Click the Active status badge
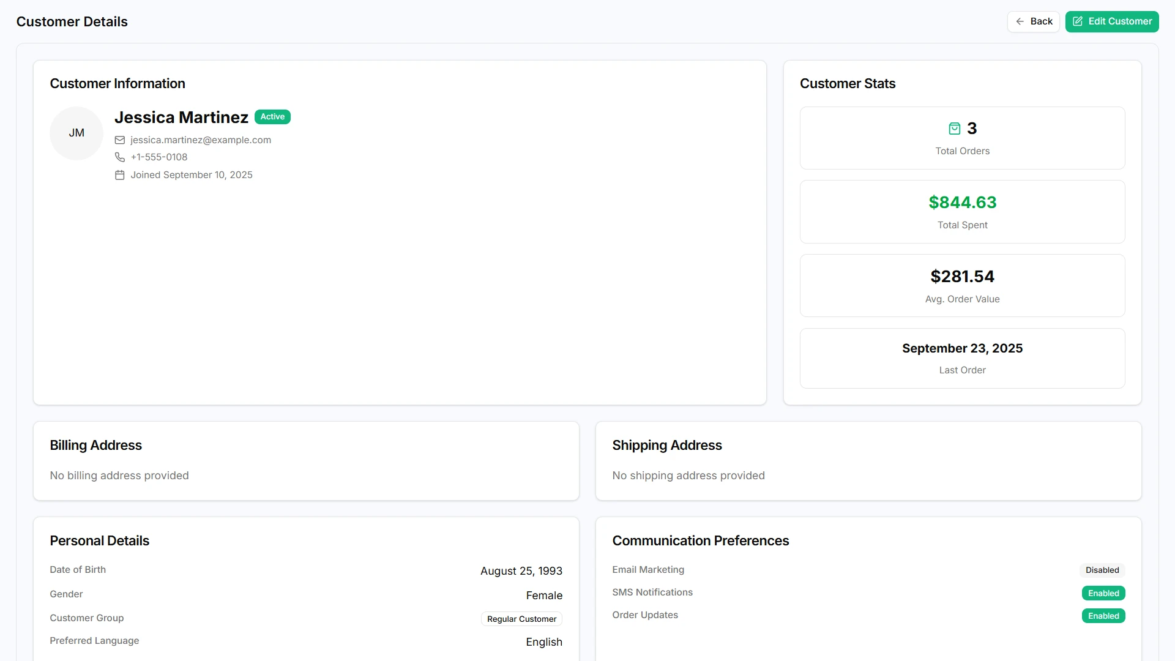The image size is (1175, 661). (x=272, y=117)
